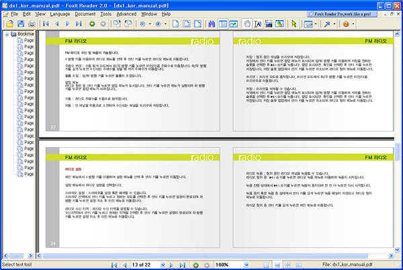This screenshot has height=270, width=403.
Task: Click the green Zoom In button in status bar
Action: click(x=196, y=265)
